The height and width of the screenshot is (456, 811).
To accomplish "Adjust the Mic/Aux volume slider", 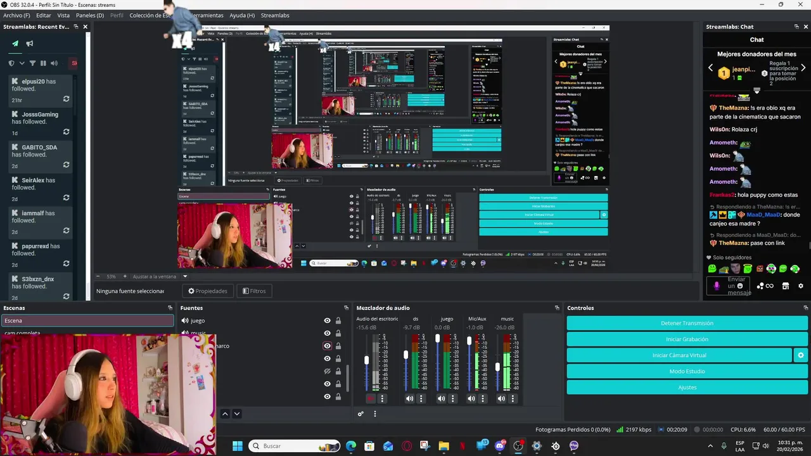I will (x=469, y=341).
